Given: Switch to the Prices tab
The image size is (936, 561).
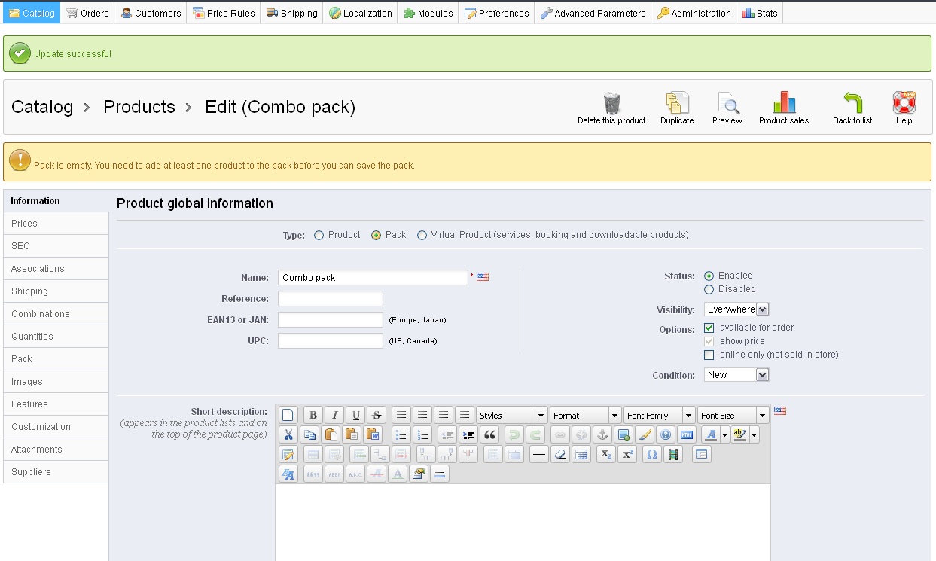Looking at the screenshot, I should 56,224.
